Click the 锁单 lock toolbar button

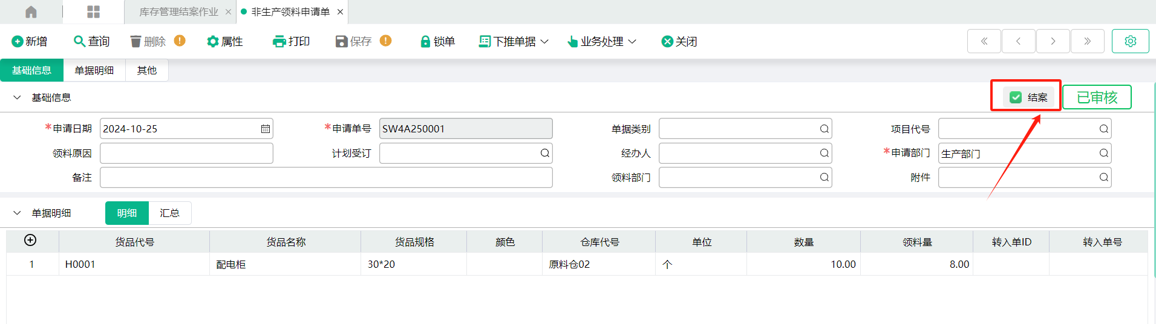437,41
